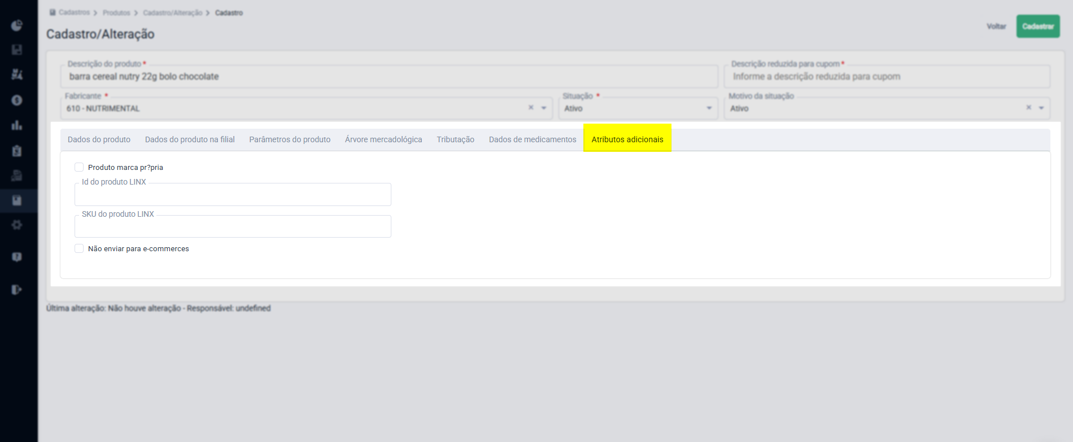The image size is (1073, 442).
Task: Expand the Fabricante dropdown arrow
Action: pyautogui.click(x=544, y=108)
